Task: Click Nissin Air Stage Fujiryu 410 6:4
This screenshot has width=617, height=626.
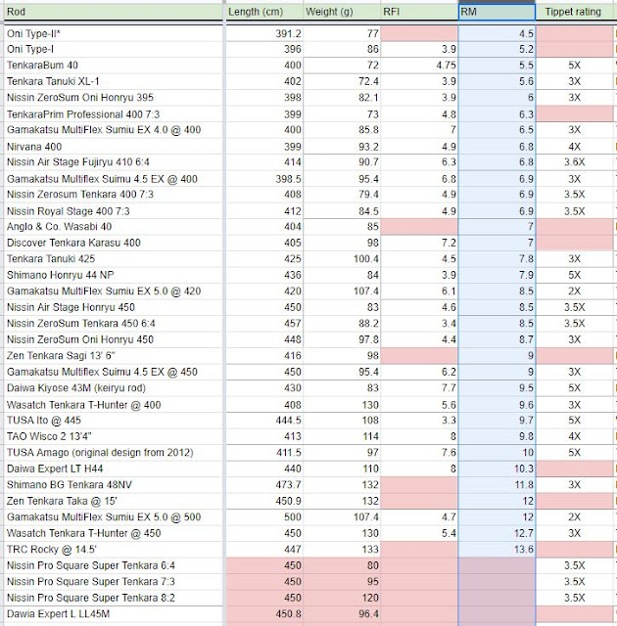Action: tap(113, 162)
